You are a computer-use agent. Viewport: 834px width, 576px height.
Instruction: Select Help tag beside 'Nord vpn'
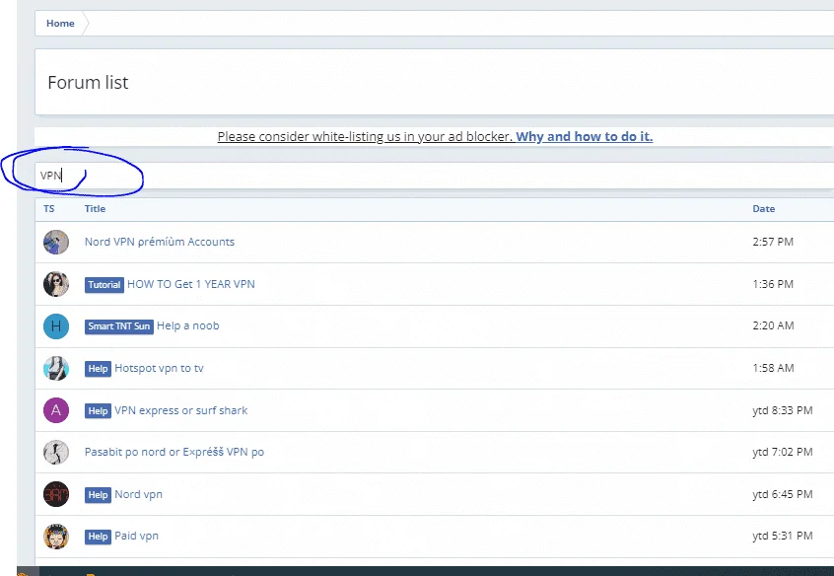(x=98, y=494)
